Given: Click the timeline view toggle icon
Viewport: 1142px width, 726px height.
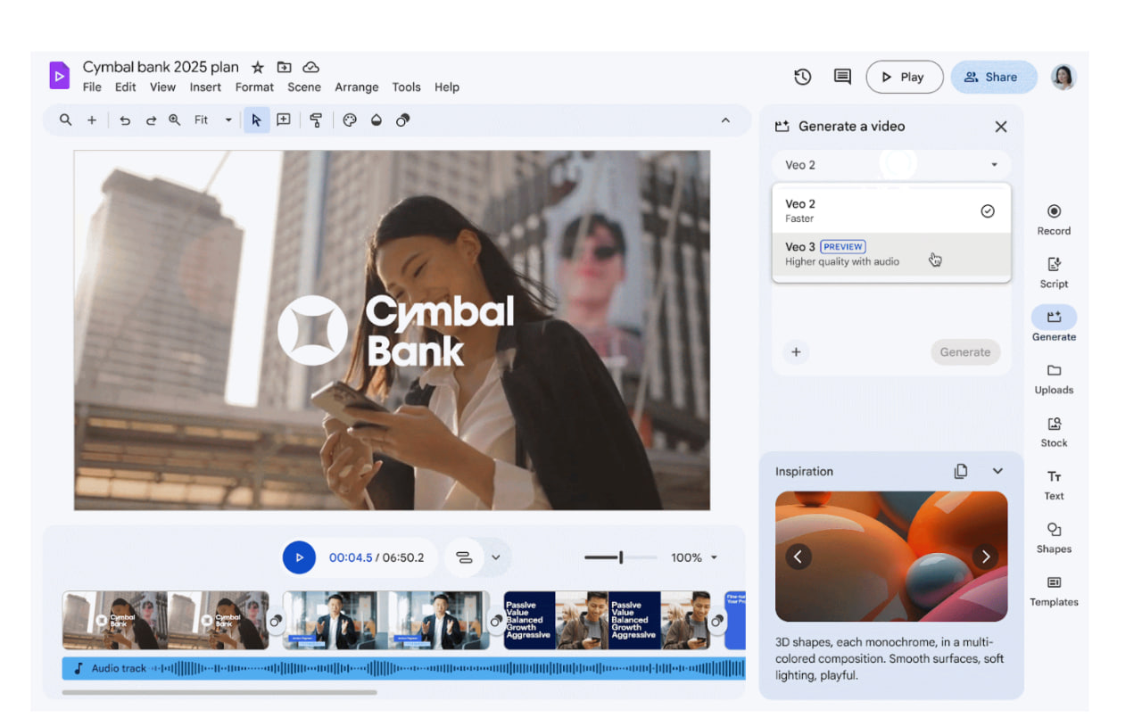Looking at the screenshot, I should click(464, 557).
